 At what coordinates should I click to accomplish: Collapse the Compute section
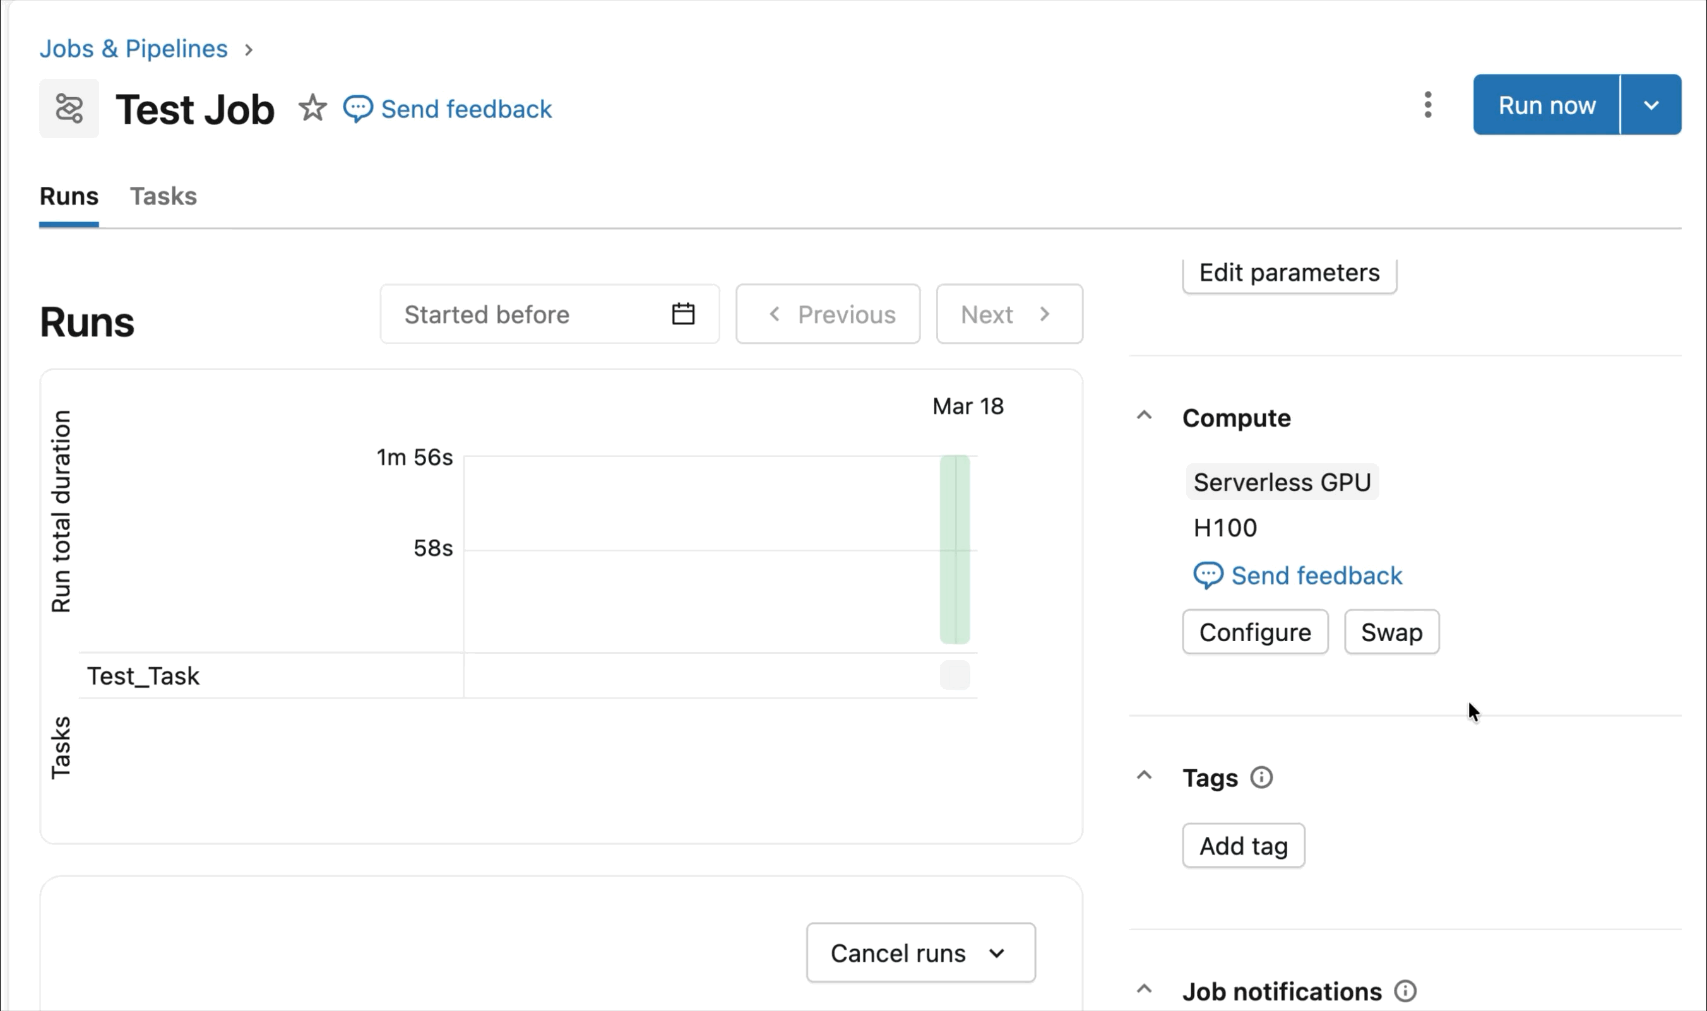(1144, 416)
